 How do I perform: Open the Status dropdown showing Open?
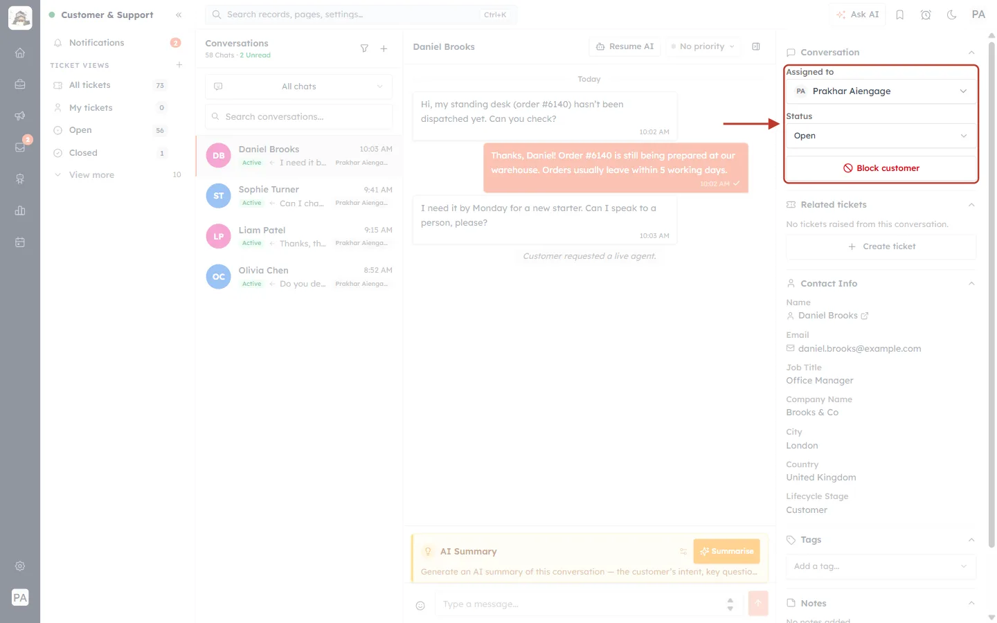pyautogui.click(x=881, y=136)
